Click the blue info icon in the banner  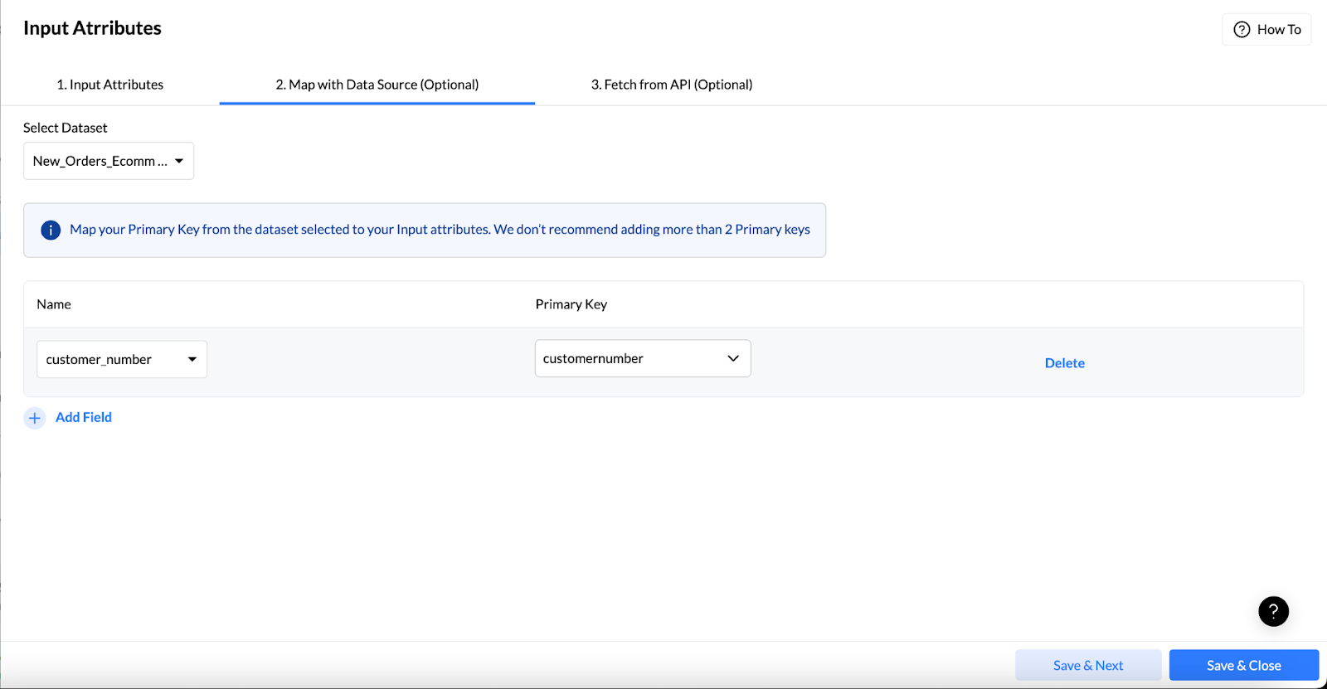pyautogui.click(x=51, y=230)
